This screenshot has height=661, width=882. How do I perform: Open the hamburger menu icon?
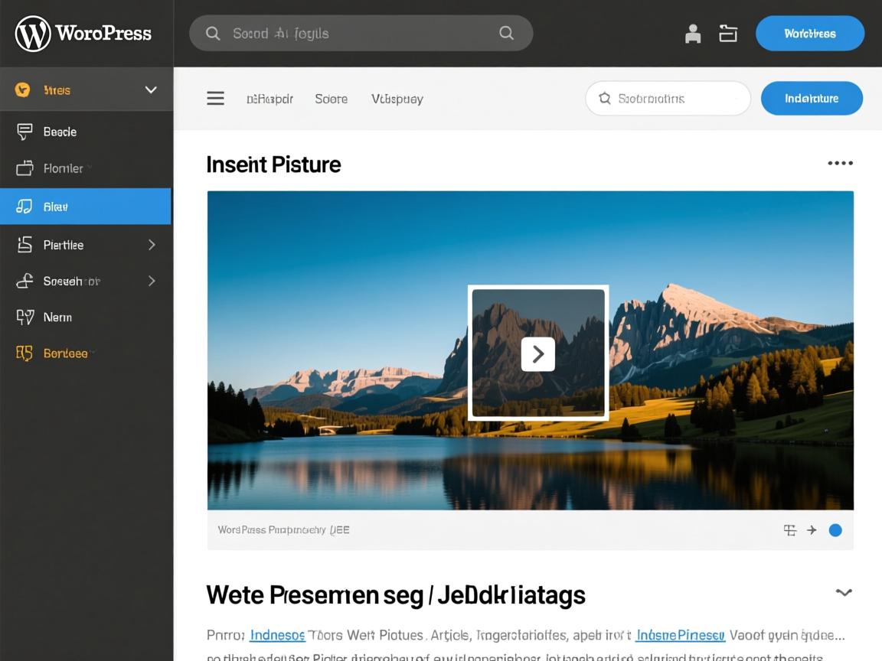click(x=216, y=98)
